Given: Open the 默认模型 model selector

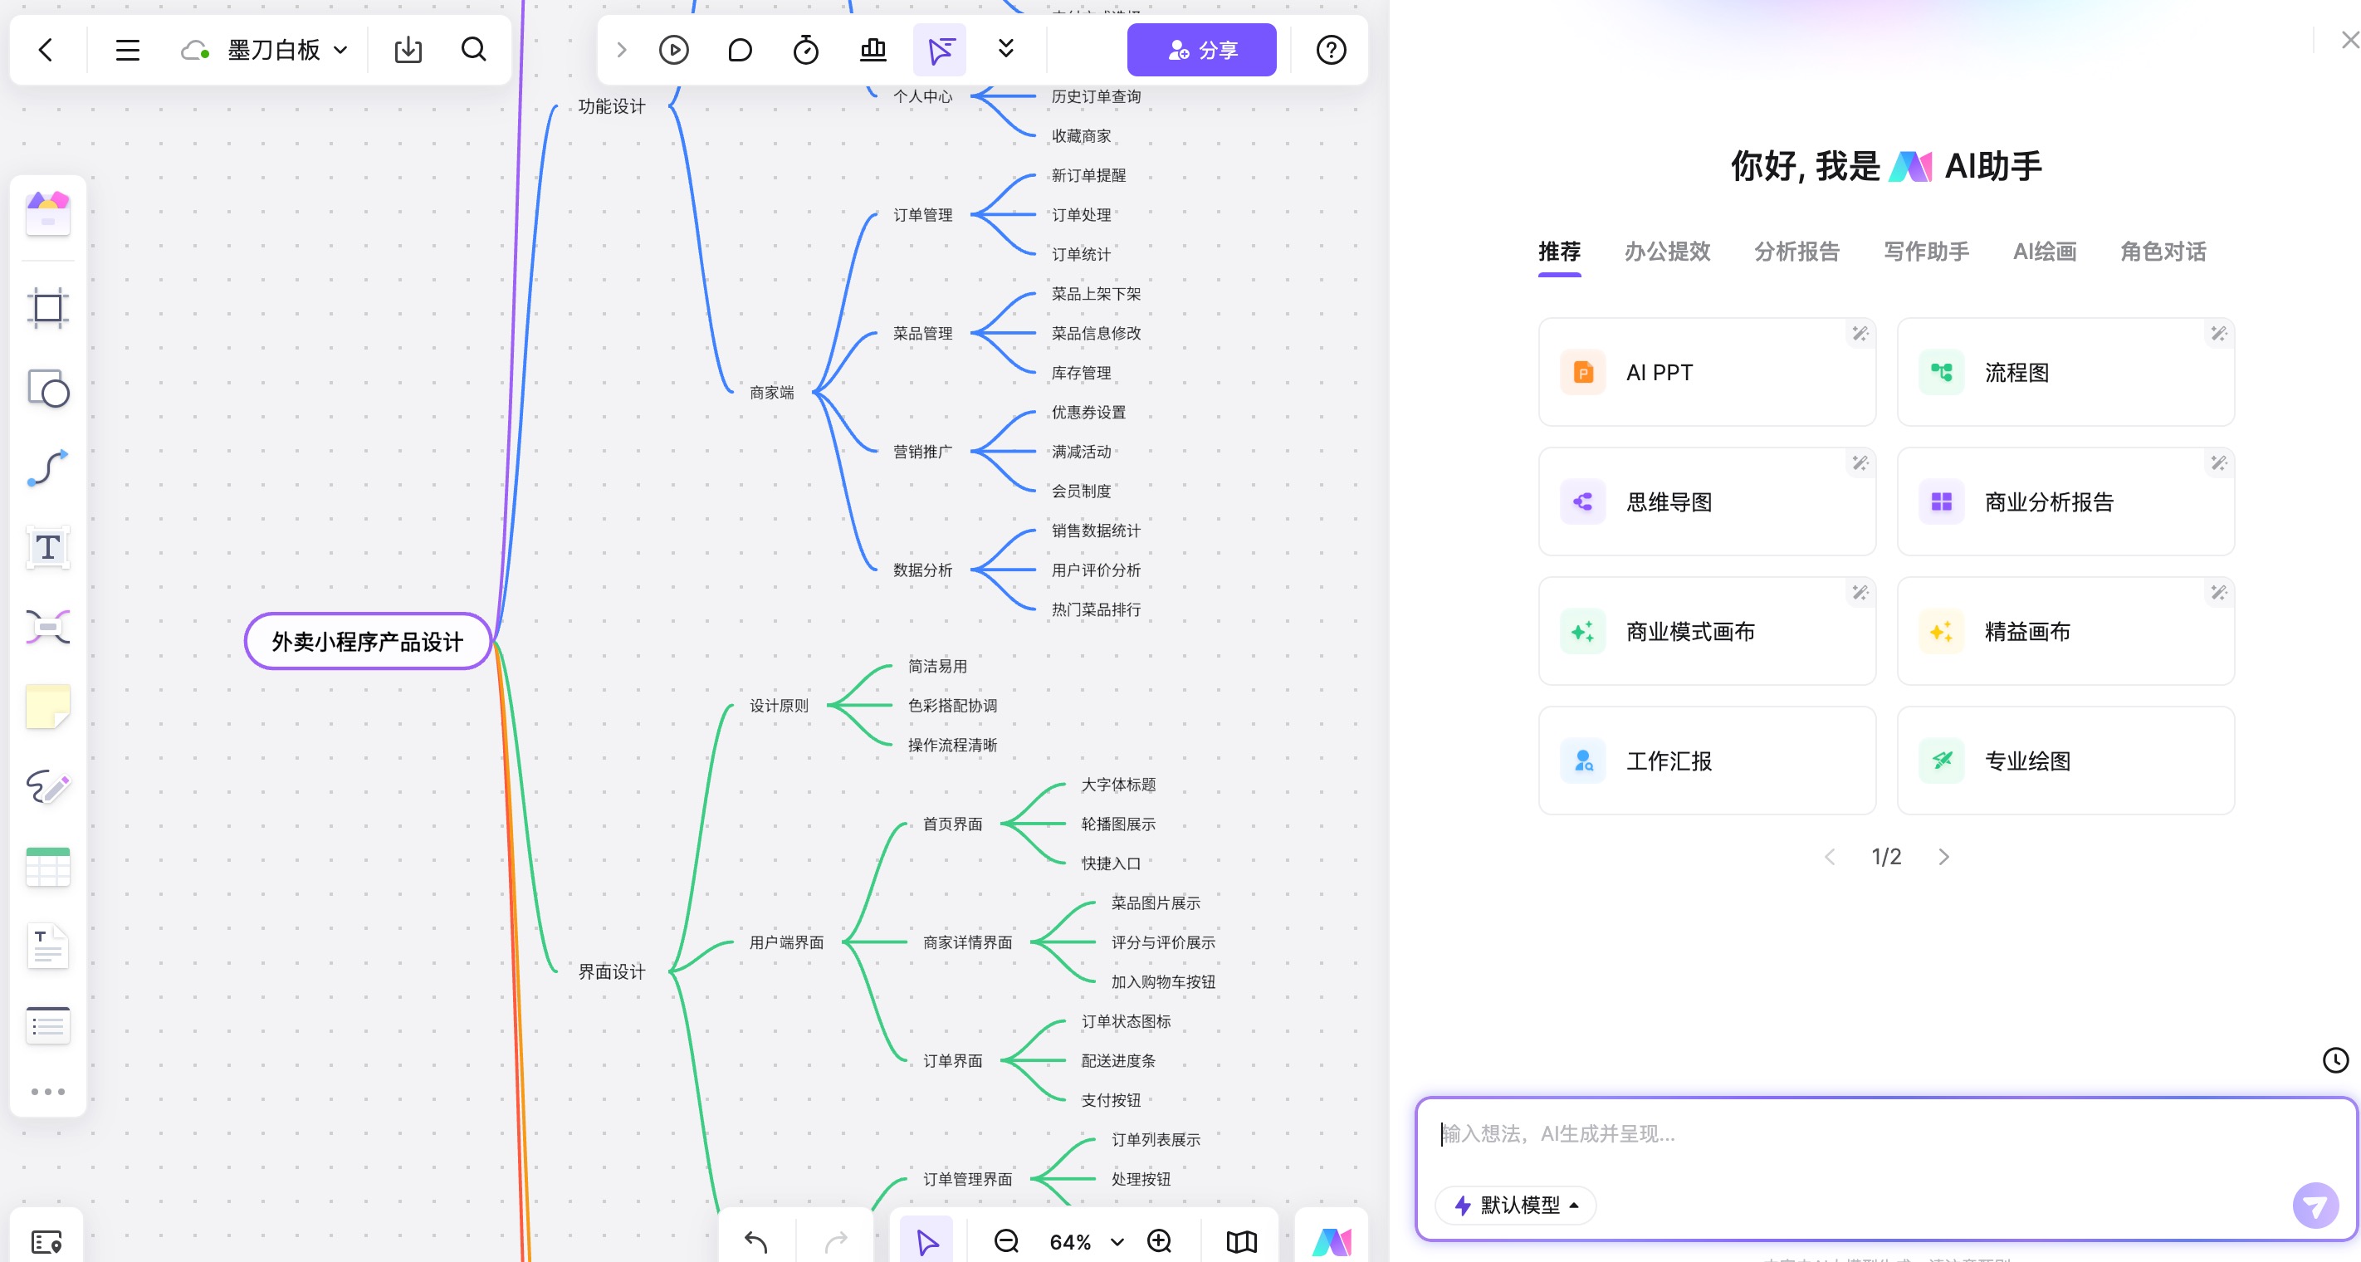Looking at the screenshot, I should click(1517, 1204).
